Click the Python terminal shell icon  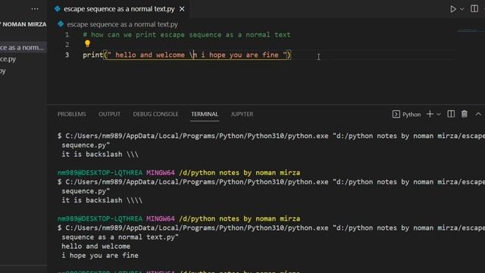click(x=396, y=115)
